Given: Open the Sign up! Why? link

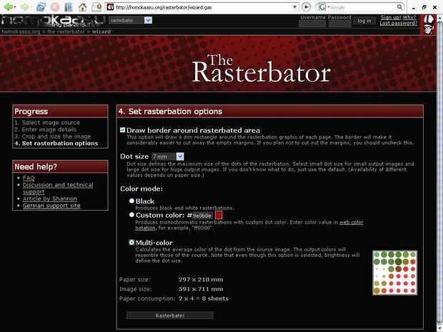Looking at the screenshot, I should pos(398,18).
